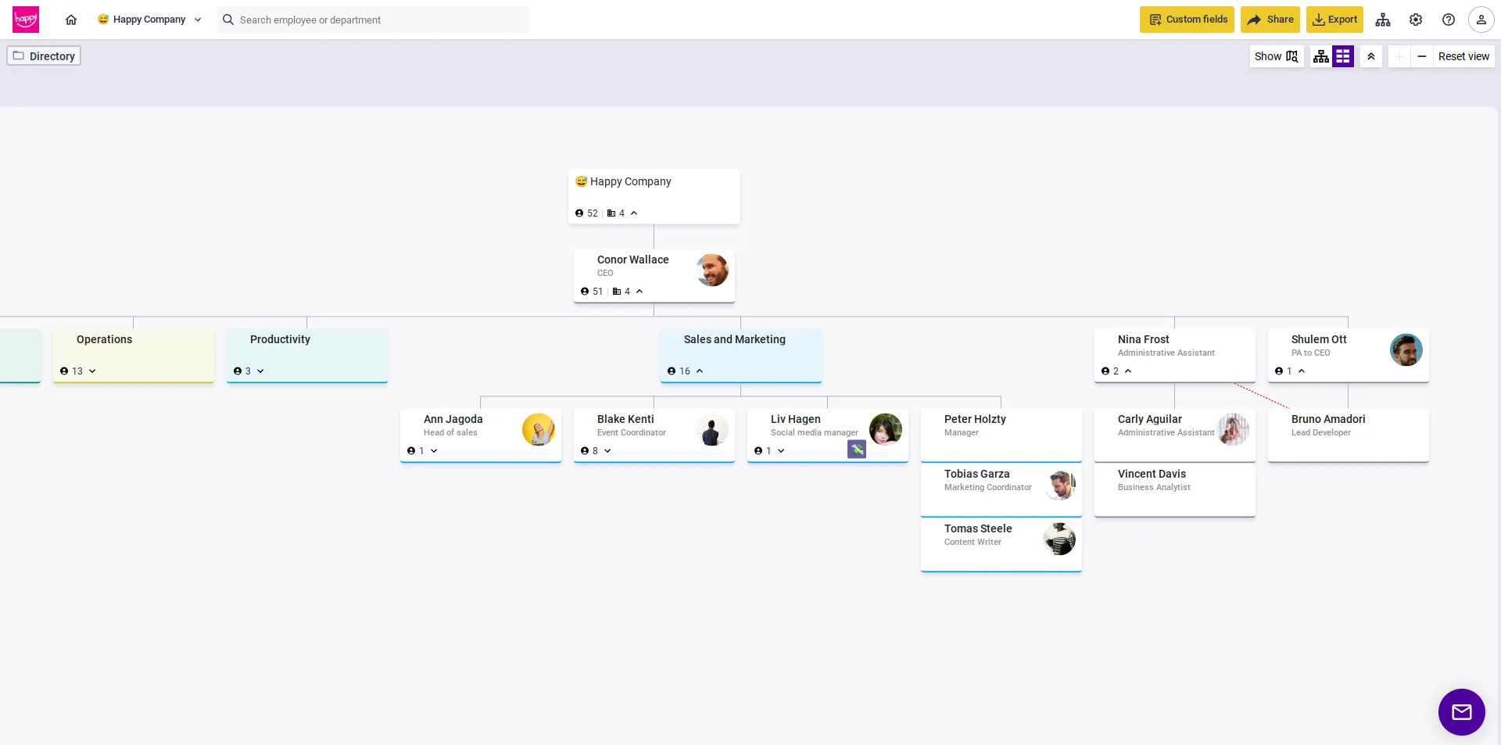Collapse the Sales and Marketing department
This screenshot has height=745, width=1501.
(x=700, y=371)
